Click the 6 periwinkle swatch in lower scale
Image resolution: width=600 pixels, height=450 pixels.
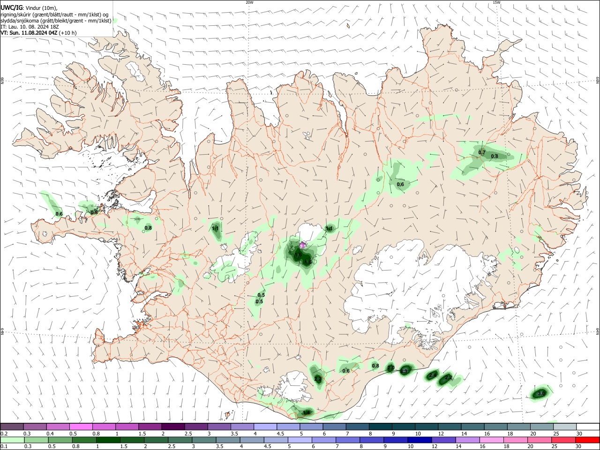click(323, 440)
